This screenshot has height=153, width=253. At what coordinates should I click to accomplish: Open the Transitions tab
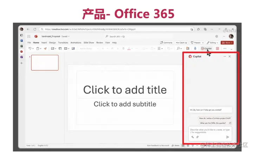[x=63, y=43]
